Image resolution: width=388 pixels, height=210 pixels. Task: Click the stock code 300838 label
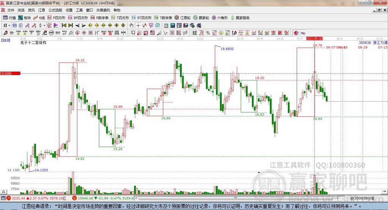point(365,42)
